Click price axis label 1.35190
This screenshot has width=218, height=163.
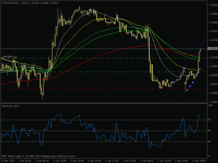(213, 57)
